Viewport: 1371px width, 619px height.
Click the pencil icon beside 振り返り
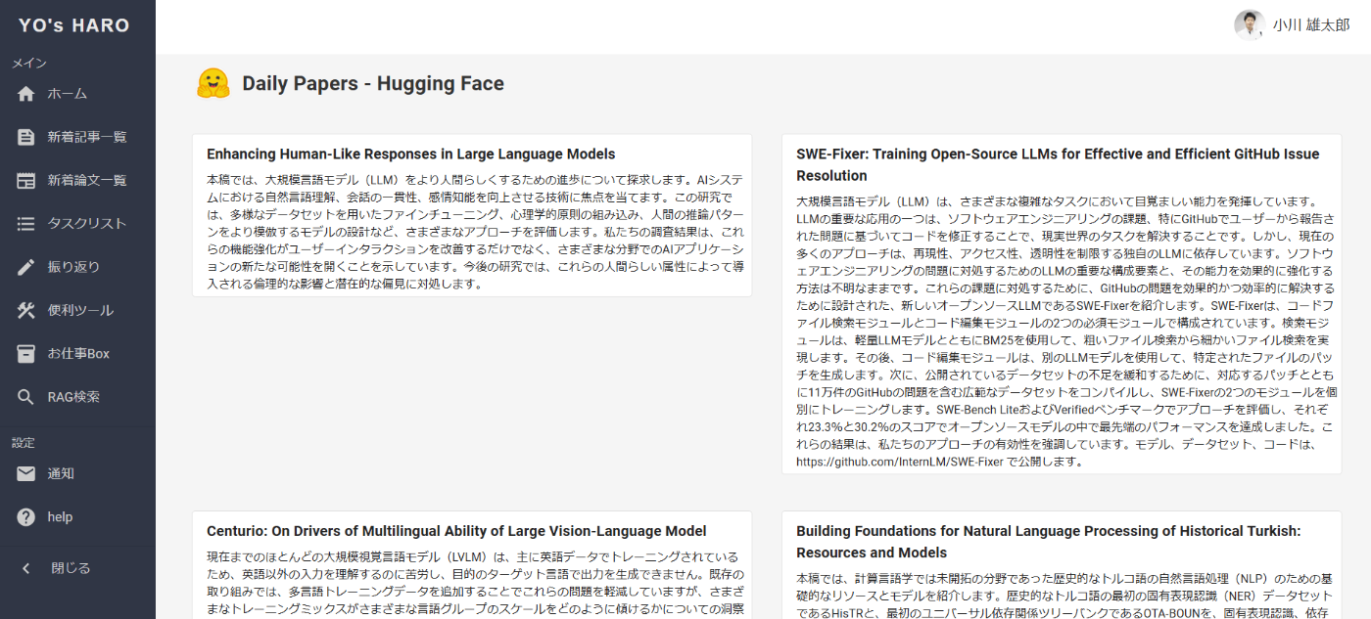pyautogui.click(x=26, y=267)
